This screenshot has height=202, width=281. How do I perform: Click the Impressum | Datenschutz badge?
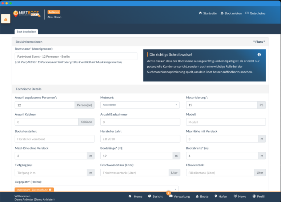34,190
